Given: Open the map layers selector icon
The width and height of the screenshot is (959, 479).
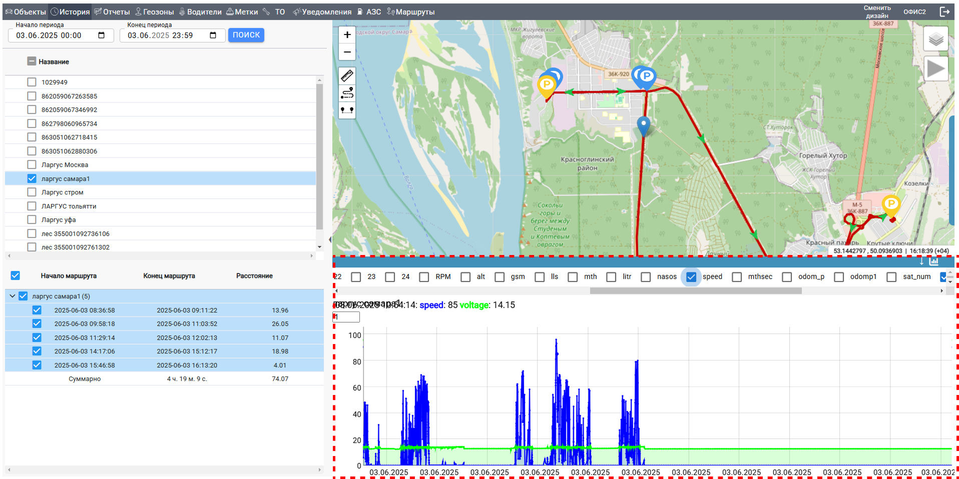Looking at the screenshot, I should [x=935, y=38].
